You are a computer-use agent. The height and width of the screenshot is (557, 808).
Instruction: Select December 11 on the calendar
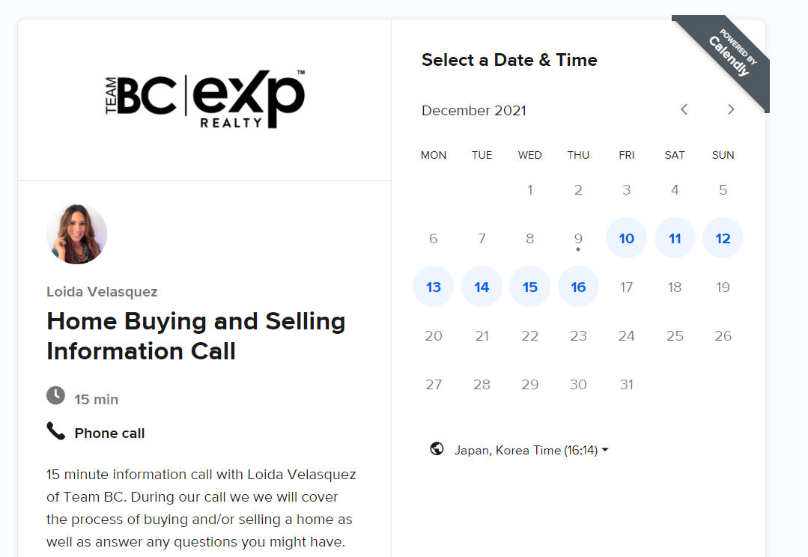(x=675, y=239)
